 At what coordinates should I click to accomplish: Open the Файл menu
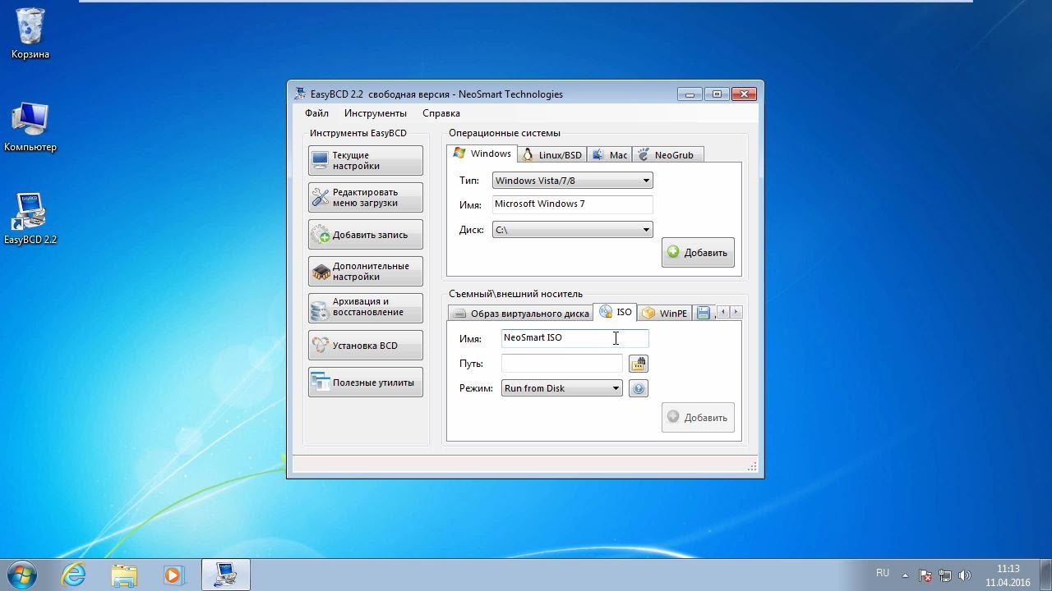click(x=316, y=113)
